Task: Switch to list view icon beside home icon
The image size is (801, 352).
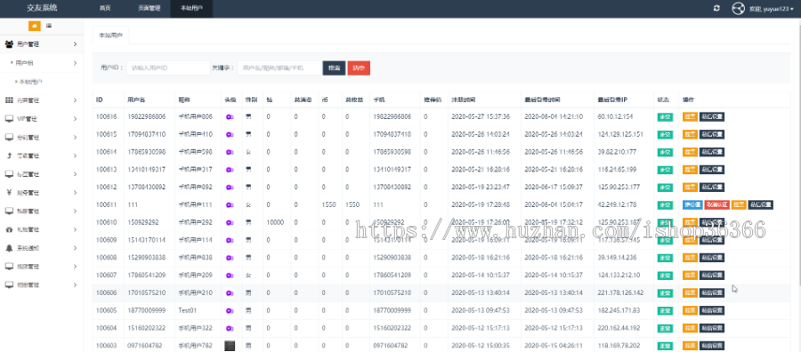Action: coord(49,26)
